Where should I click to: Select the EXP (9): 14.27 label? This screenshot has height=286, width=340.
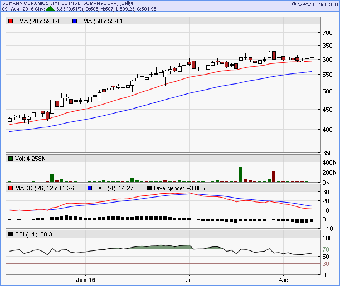pyautogui.click(x=114, y=188)
